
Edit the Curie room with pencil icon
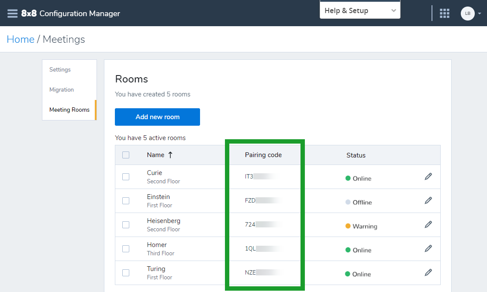(x=428, y=176)
